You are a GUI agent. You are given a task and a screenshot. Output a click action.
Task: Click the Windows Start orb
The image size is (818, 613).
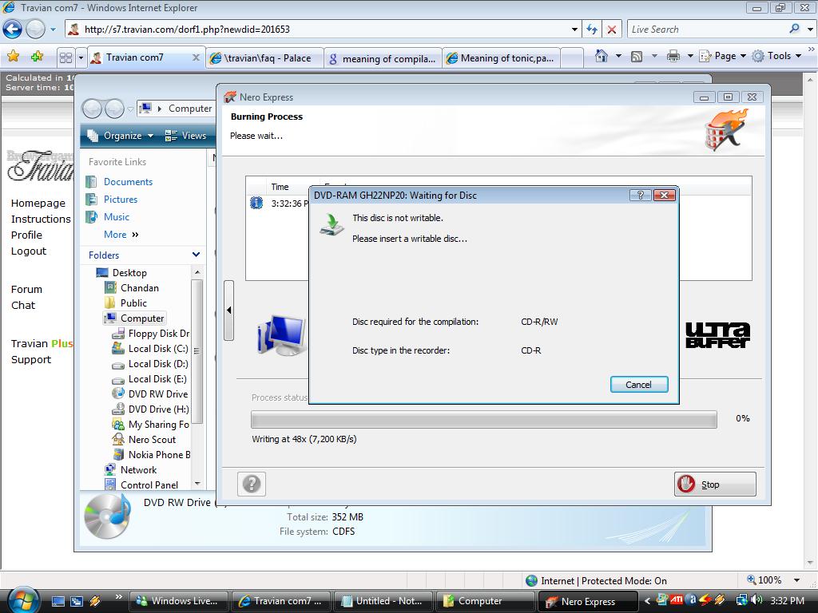click(22, 600)
